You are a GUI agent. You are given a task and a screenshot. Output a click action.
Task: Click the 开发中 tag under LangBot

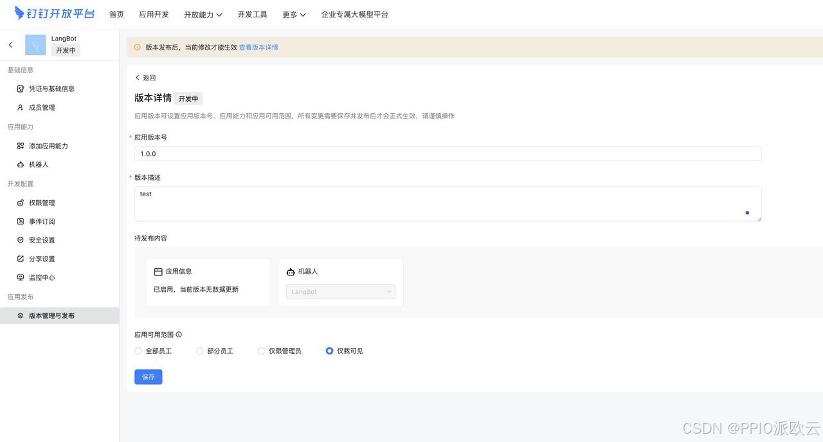click(x=66, y=50)
